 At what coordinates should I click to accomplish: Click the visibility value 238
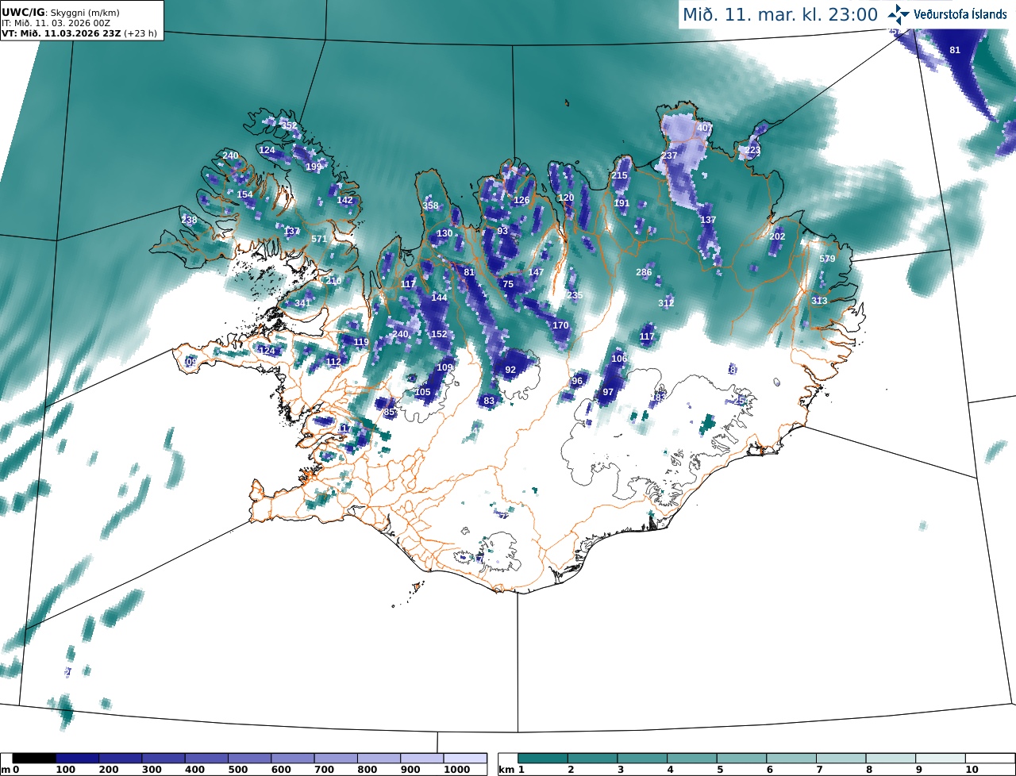click(189, 220)
